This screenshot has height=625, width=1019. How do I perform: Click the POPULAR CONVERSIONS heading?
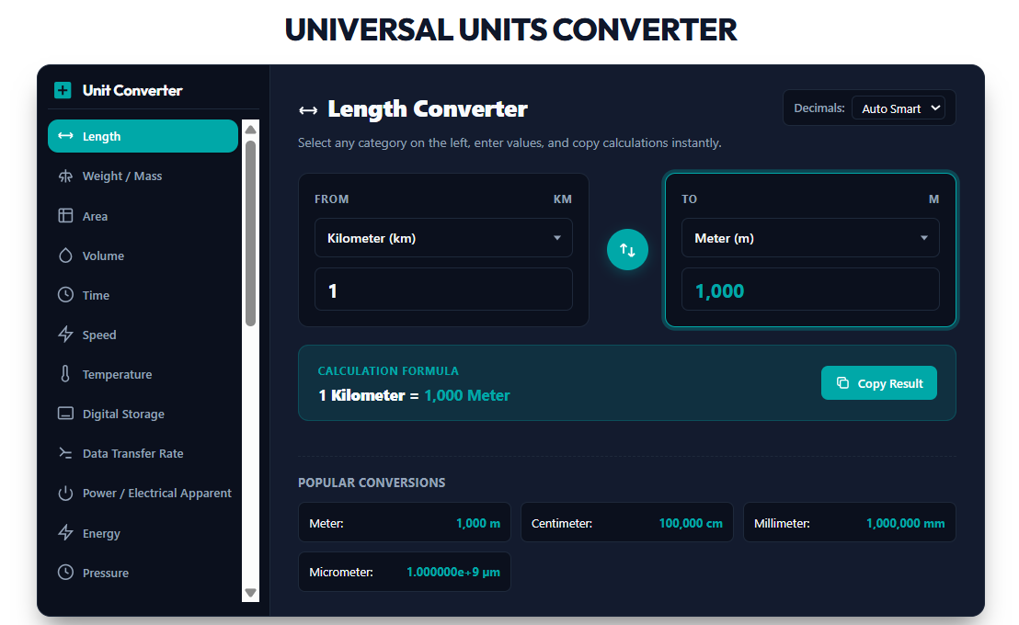pos(372,482)
